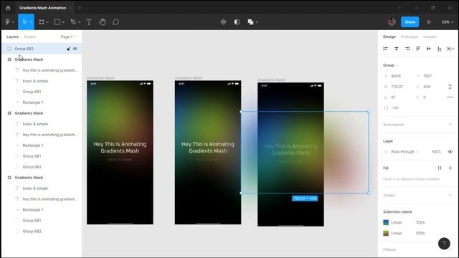Image resolution: width=459 pixels, height=258 pixels.
Task: Click the Create component icon
Action: (x=223, y=22)
